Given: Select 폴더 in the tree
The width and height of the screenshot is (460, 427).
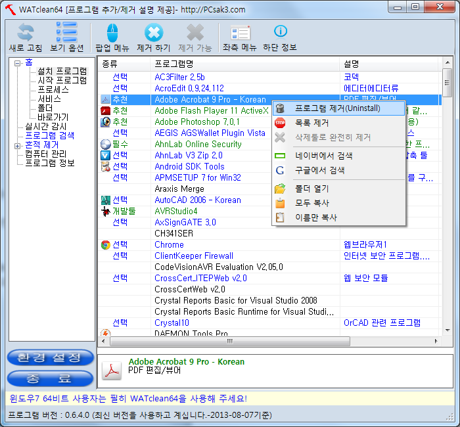Looking at the screenshot, I should coord(45,108).
